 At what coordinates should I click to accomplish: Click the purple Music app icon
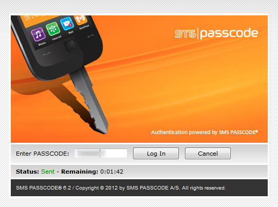(x=39, y=34)
